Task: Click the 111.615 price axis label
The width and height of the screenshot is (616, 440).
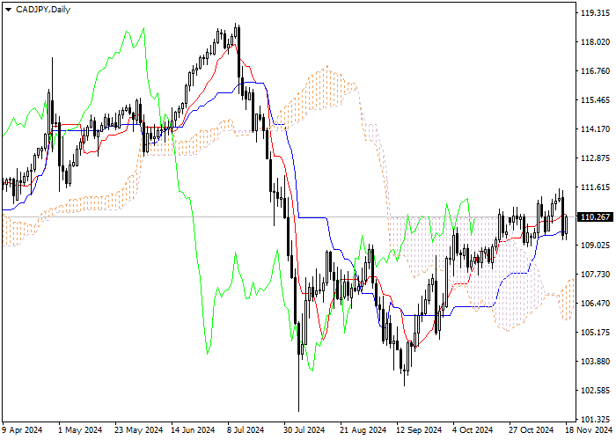Action: click(x=595, y=187)
